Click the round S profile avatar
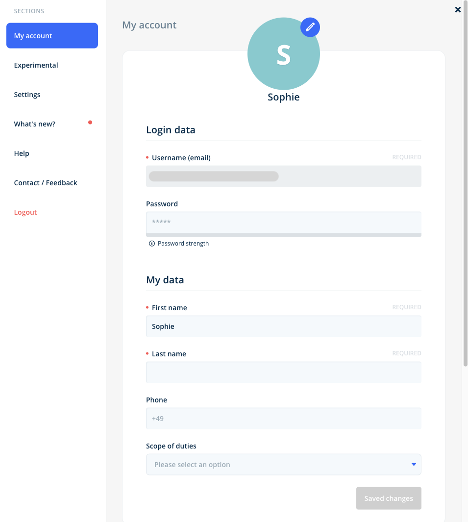The height and width of the screenshot is (522, 468). point(284,53)
